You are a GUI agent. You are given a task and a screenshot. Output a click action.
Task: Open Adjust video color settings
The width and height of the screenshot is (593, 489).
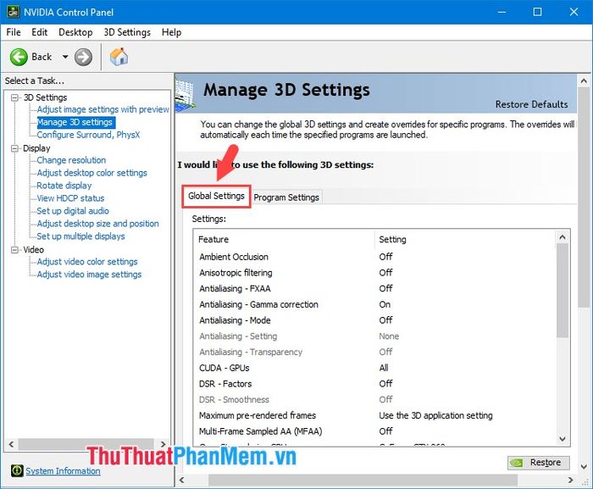pos(87,262)
